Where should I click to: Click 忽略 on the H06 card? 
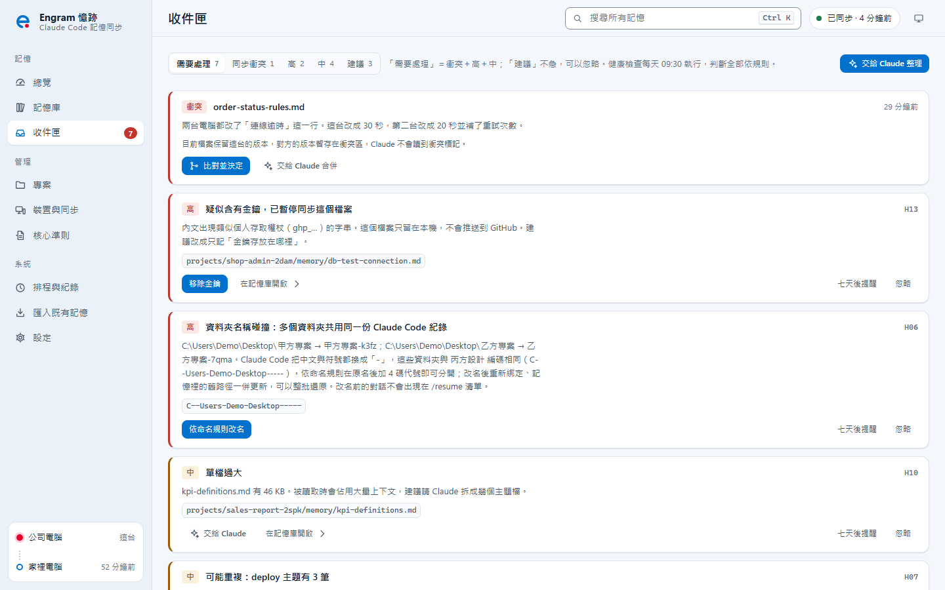point(903,429)
